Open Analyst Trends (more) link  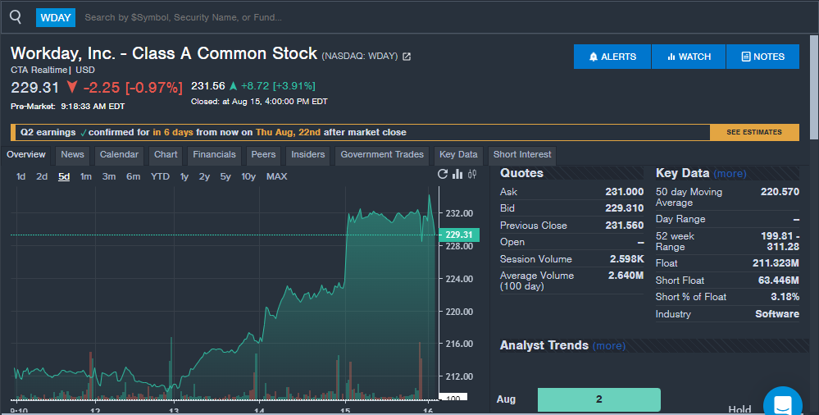[609, 346]
